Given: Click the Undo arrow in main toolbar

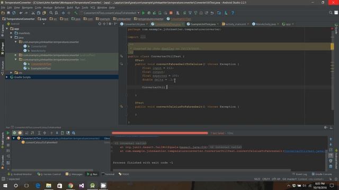Looking at the screenshot, I should click(21, 13).
